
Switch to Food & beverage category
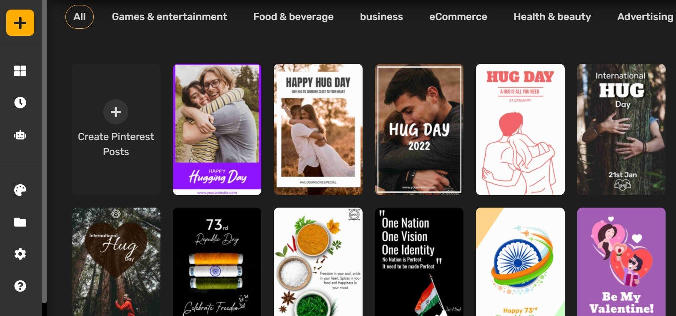point(293,17)
